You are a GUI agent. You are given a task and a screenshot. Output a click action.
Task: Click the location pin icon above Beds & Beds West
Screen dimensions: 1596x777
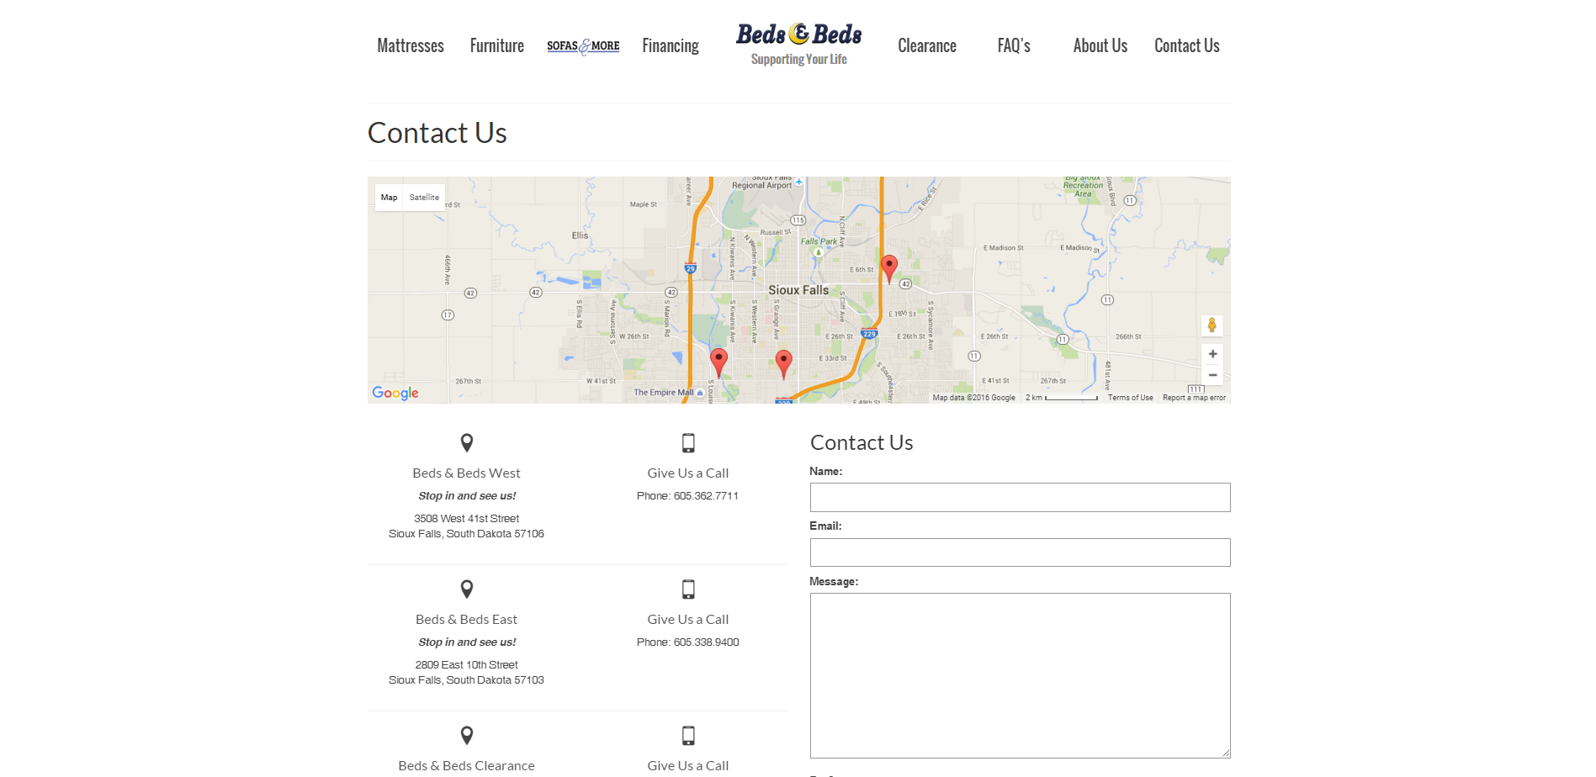click(x=467, y=442)
